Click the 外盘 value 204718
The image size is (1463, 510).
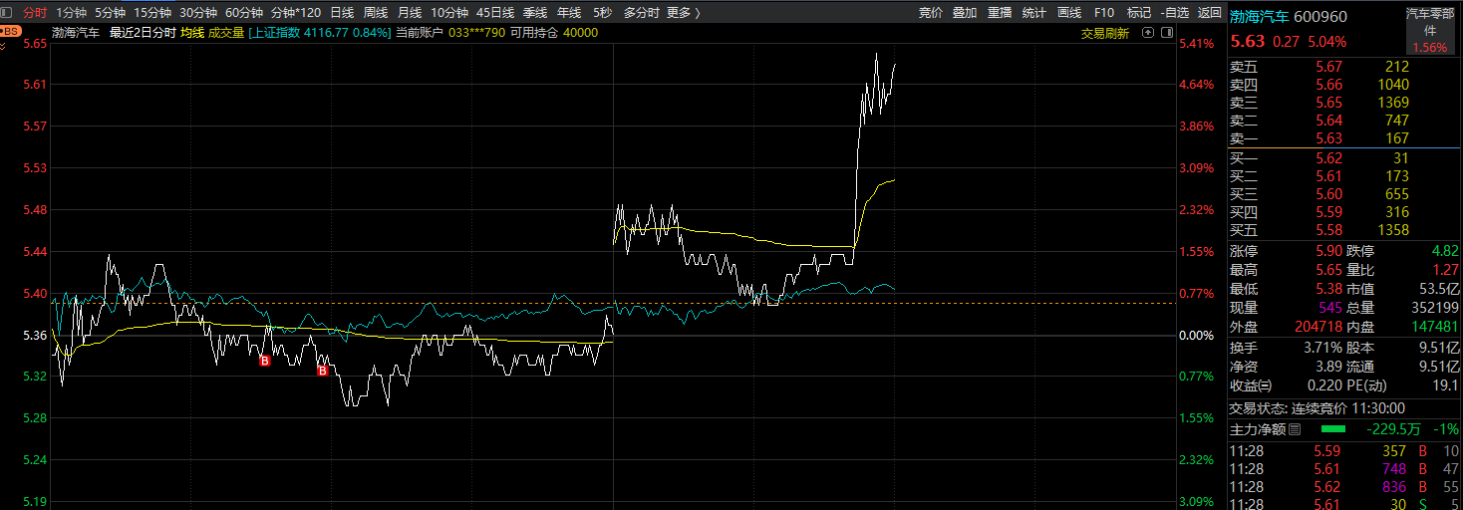tap(1317, 326)
